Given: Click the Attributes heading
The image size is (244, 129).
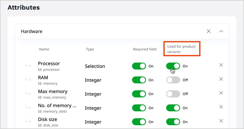Looking at the screenshot, I should (x=24, y=7).
